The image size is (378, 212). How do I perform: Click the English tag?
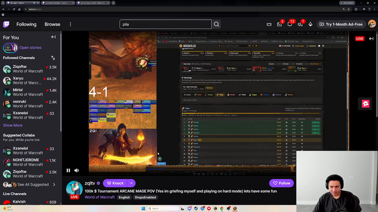click(x=124, y=197)
